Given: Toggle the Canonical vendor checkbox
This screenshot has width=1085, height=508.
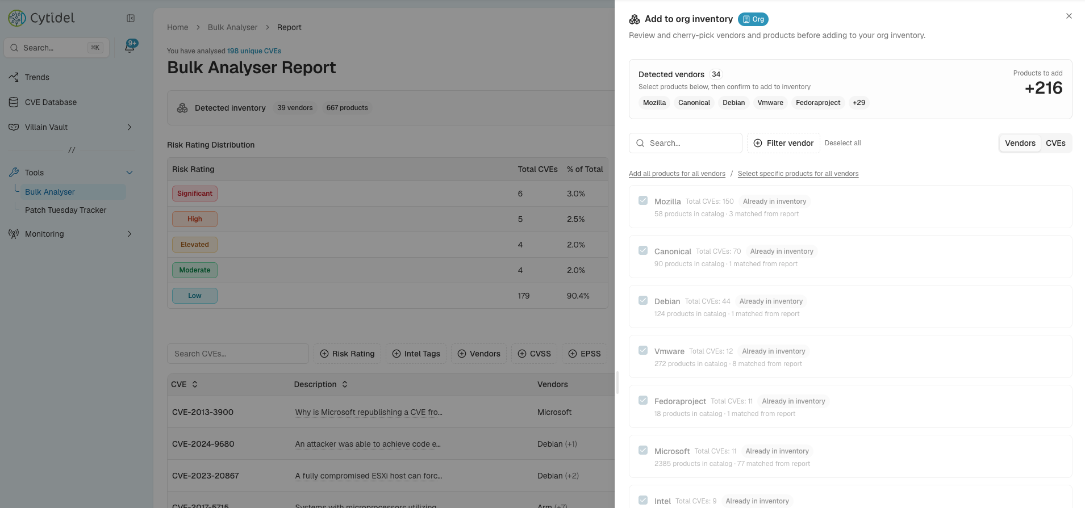Looking at the screenshot, I should pos(643,250).
